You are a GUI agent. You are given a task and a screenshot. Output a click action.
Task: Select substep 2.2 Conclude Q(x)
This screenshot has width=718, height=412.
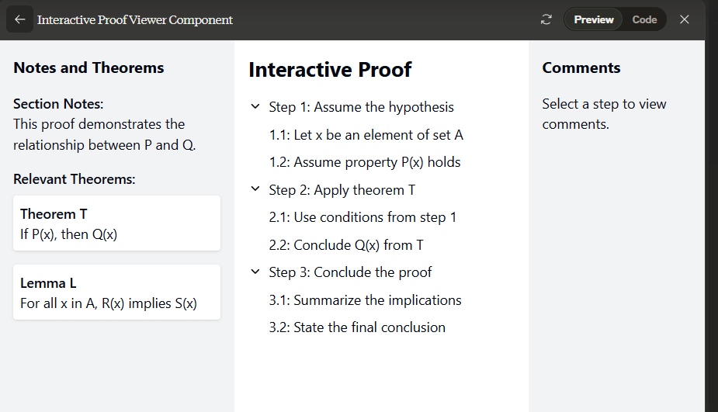[x=346, y=245]
